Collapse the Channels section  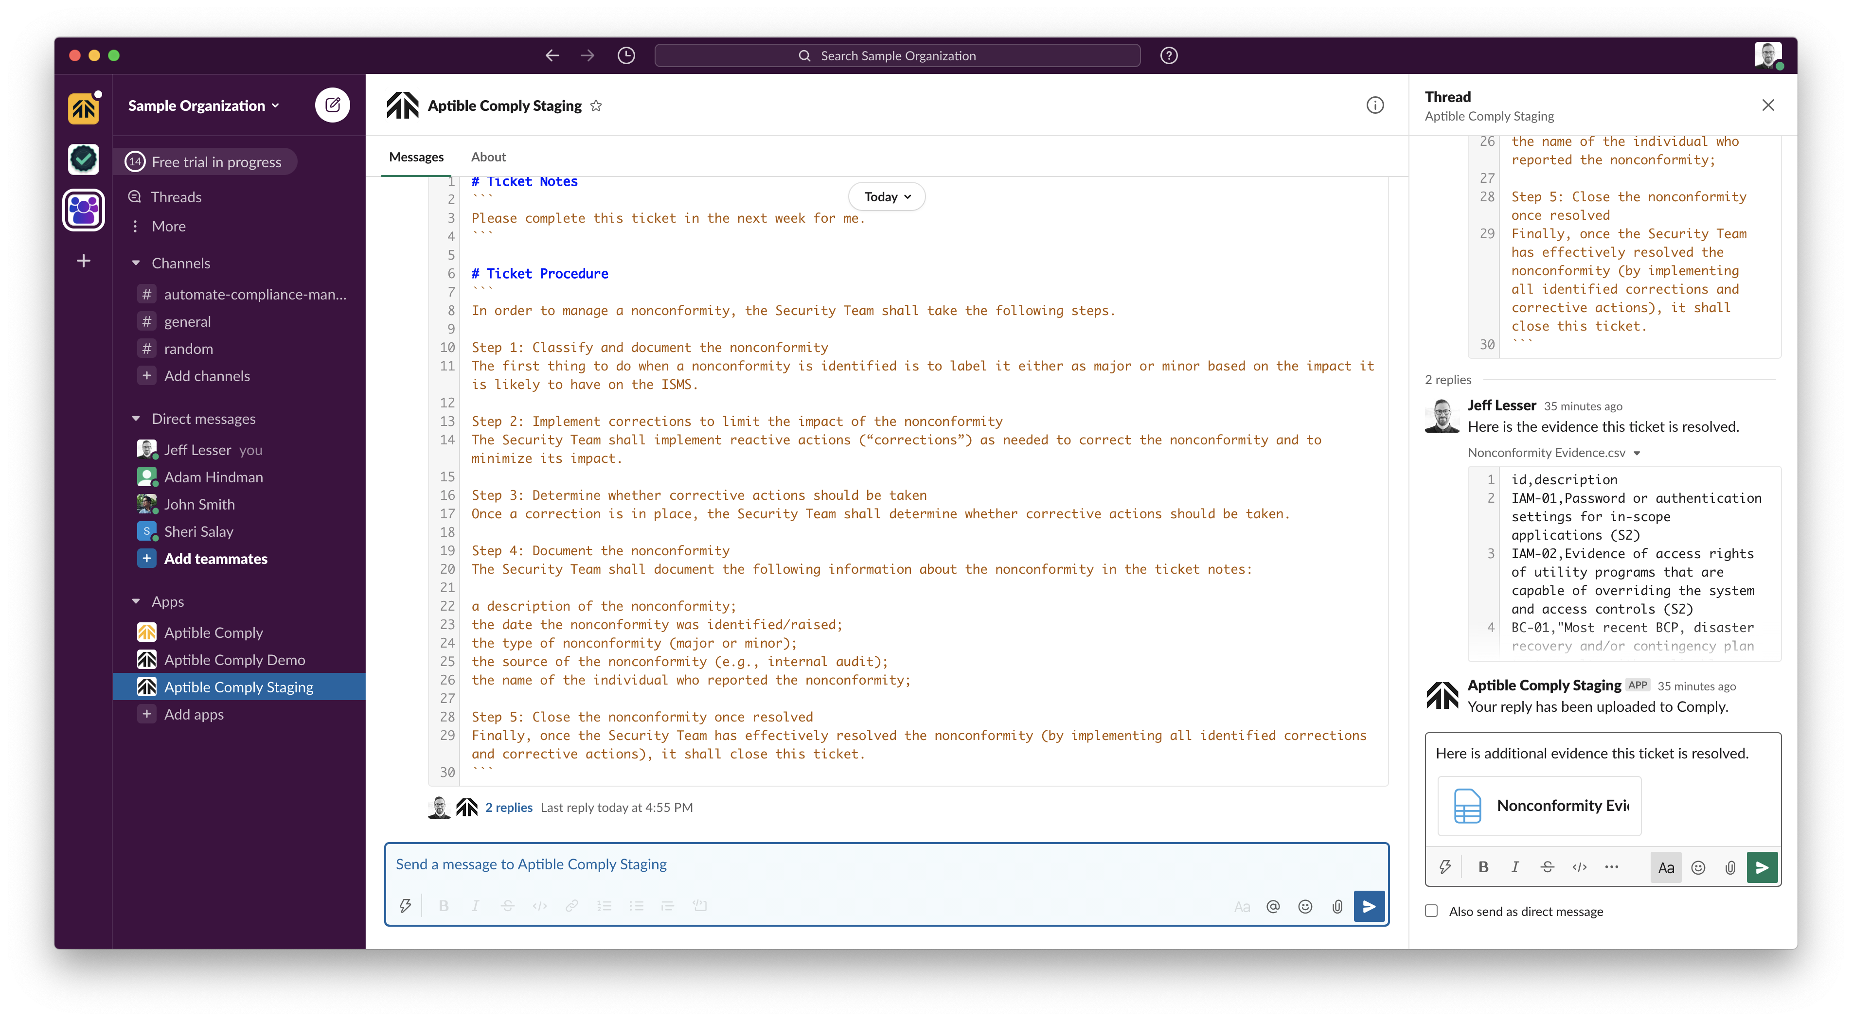136,263
